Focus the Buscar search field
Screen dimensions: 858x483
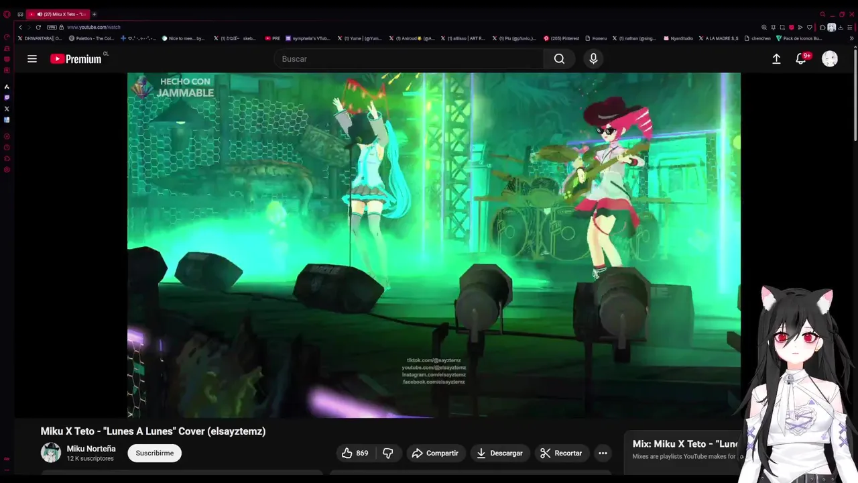click(410, 59)
